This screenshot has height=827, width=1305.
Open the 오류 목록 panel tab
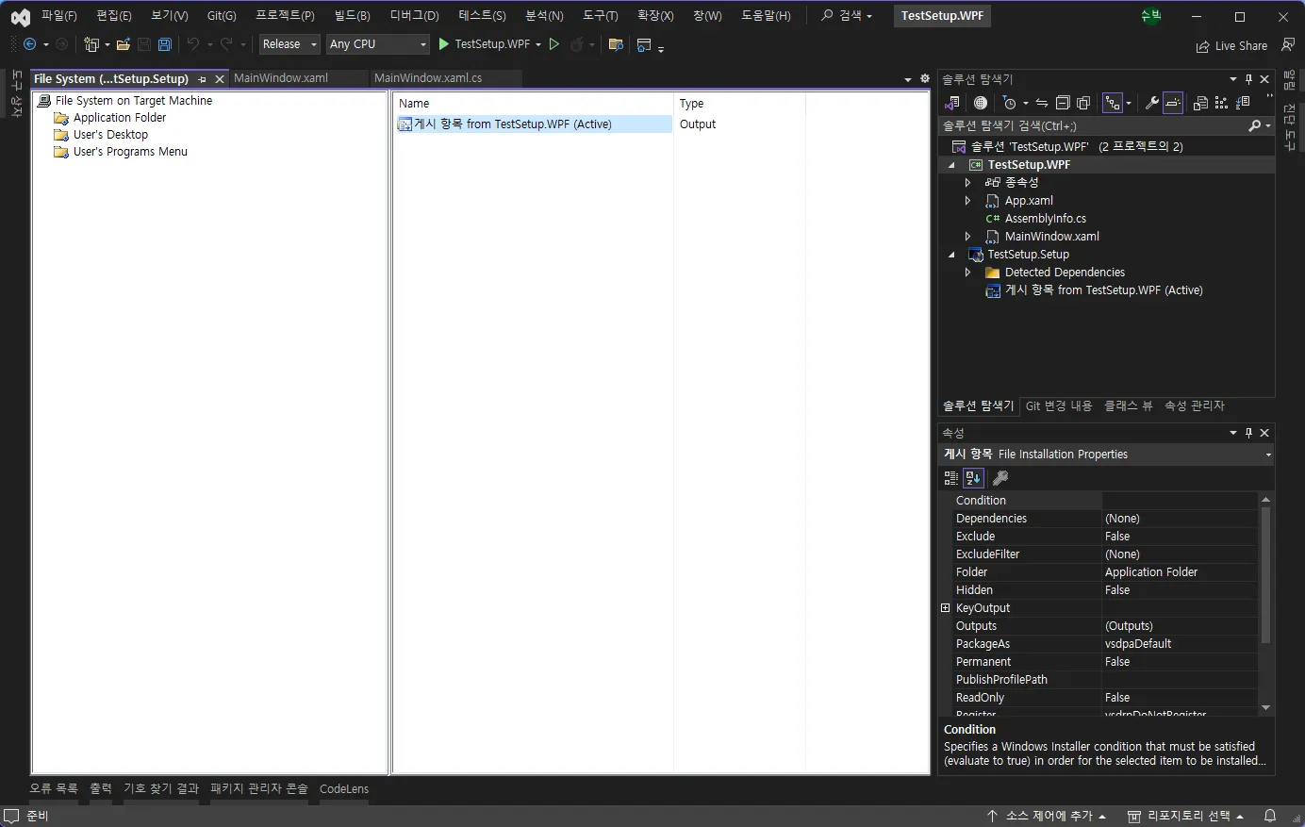click(x=54, y=788)
